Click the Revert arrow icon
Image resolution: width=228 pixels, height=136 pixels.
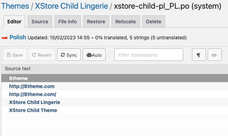pos(34,55)
